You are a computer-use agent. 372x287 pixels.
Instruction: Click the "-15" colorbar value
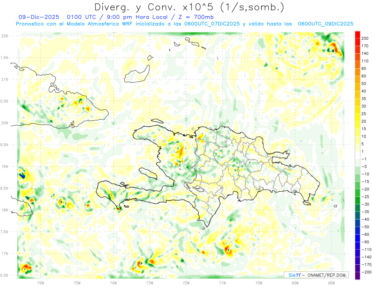pyautogui.click(x=365, y=181)
